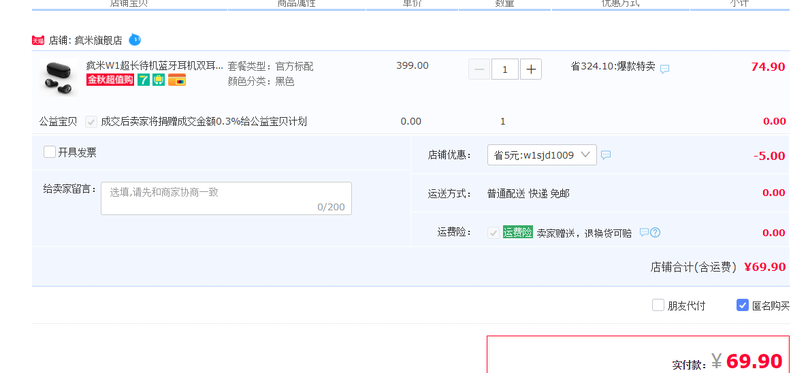808x373 pixels.
Task: Open the question mark help for 运费险
Action: (x=655, y=232)
